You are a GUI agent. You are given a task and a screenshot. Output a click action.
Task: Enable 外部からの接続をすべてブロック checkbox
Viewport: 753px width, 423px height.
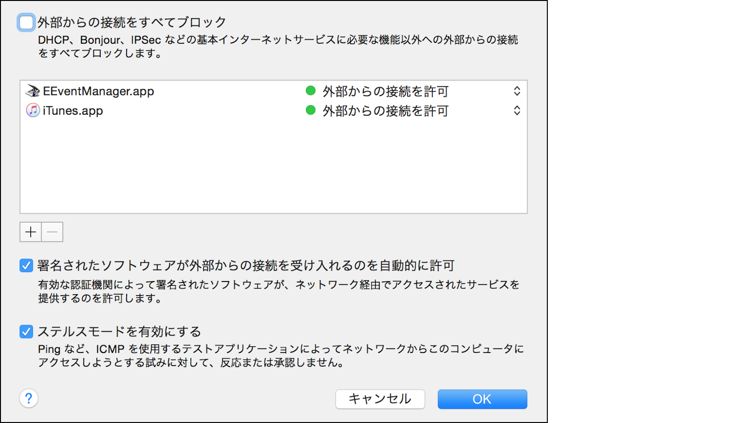[x=26, y=22]
